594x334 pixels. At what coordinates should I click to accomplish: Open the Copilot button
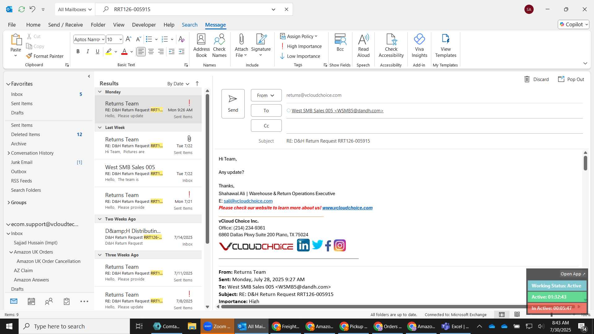pyautogui.click(x=573, y=24)
